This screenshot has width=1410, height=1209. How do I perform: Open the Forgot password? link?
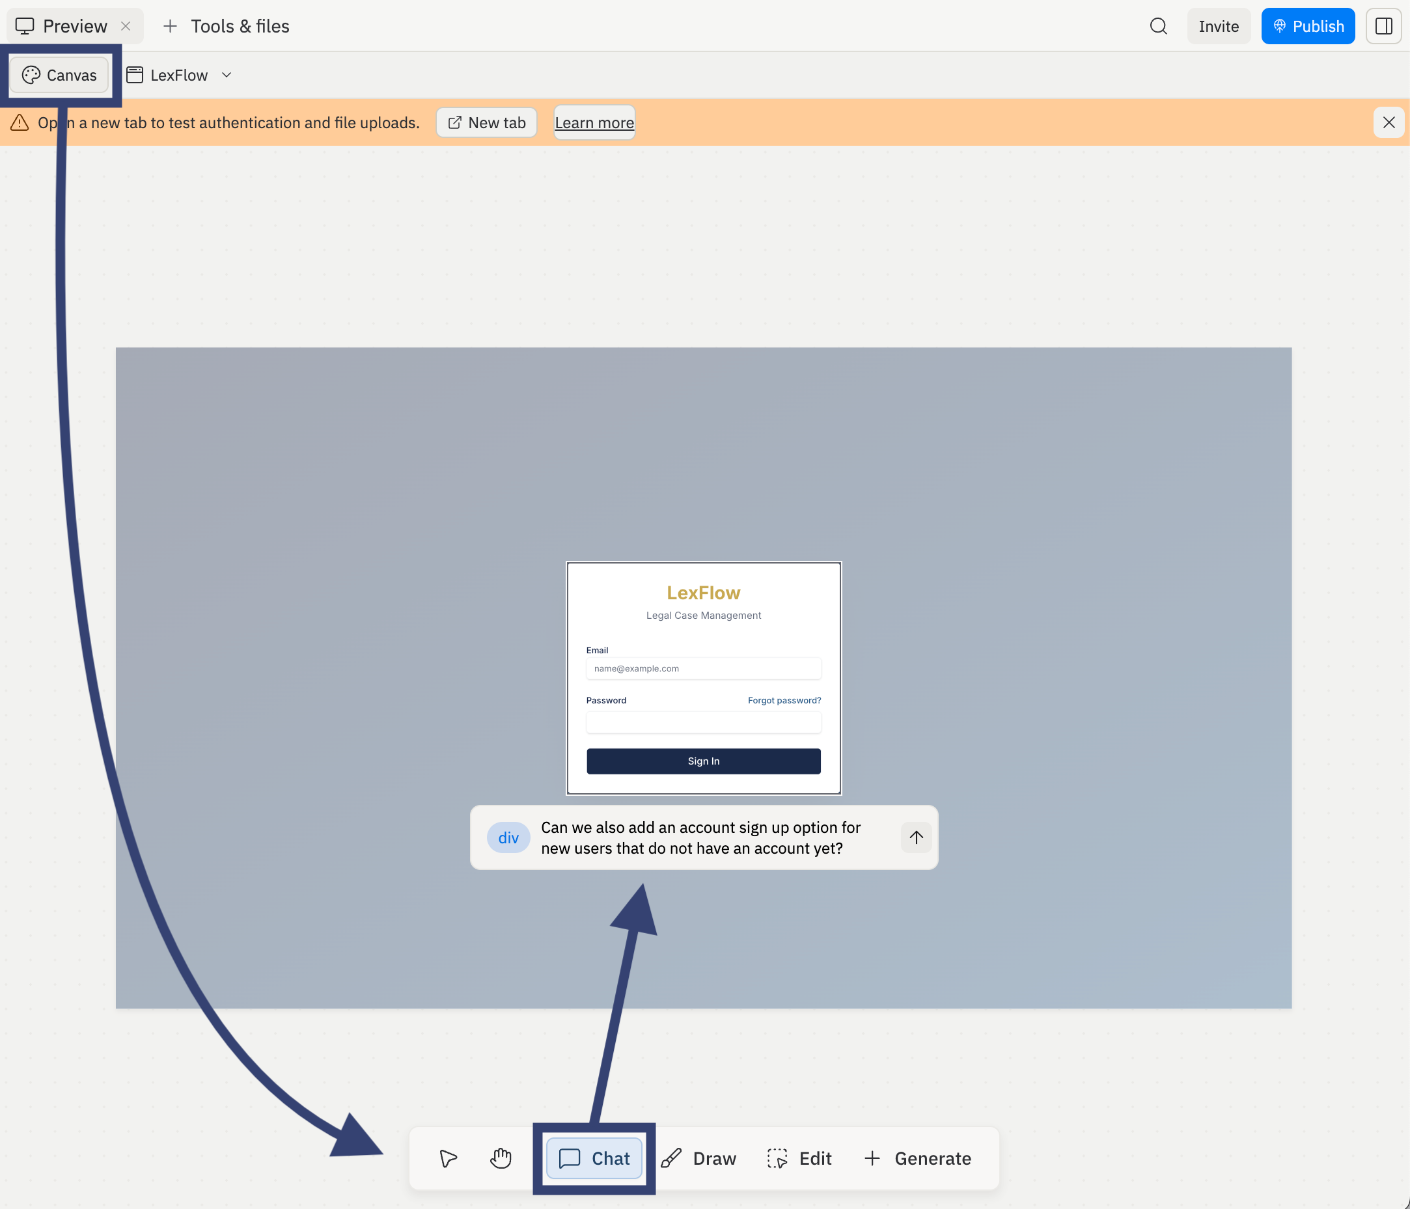[x=784, y=700]
